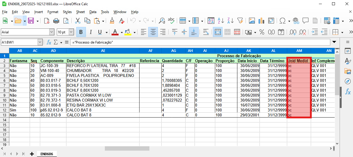Open the Font Name dropdown

[52, 32]
